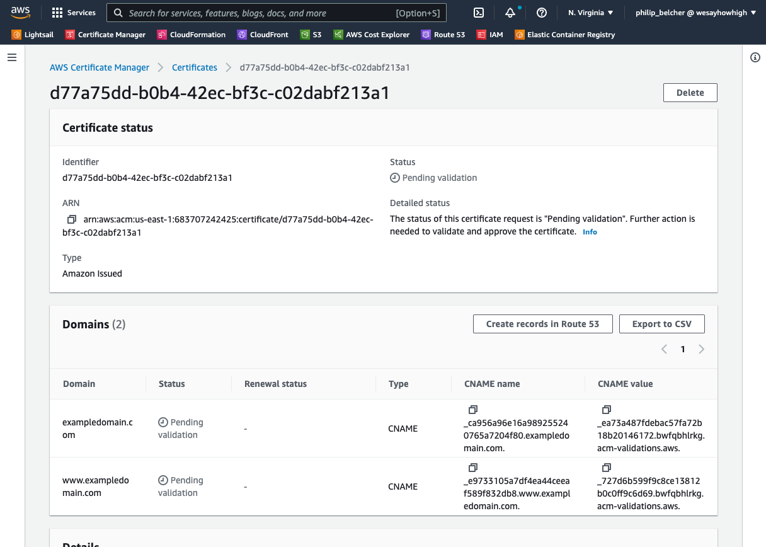Open the philip_belcher account menu
This screenshot has width=766, height=547.
[x=695, y=13]
